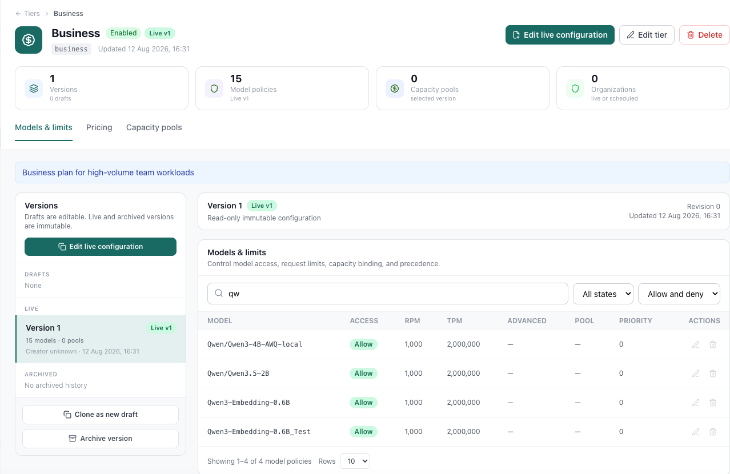This screenshot has height=474, width=730.
Task: Click the Enabled status badge in header
Action: tap(123, 33)
